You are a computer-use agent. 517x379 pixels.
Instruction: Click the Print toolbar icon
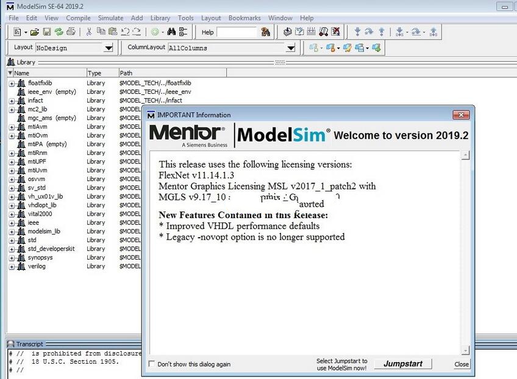pyautogui.click(x=71, y=32)
